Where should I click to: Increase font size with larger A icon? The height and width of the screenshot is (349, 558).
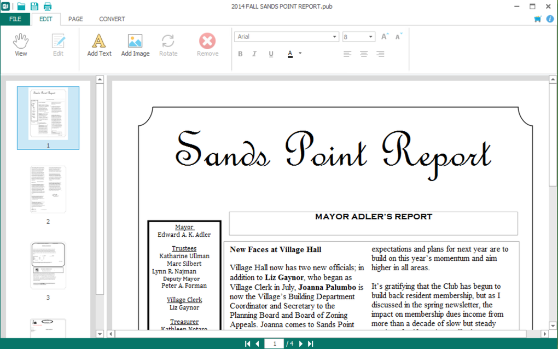click(x=385, y=36)
